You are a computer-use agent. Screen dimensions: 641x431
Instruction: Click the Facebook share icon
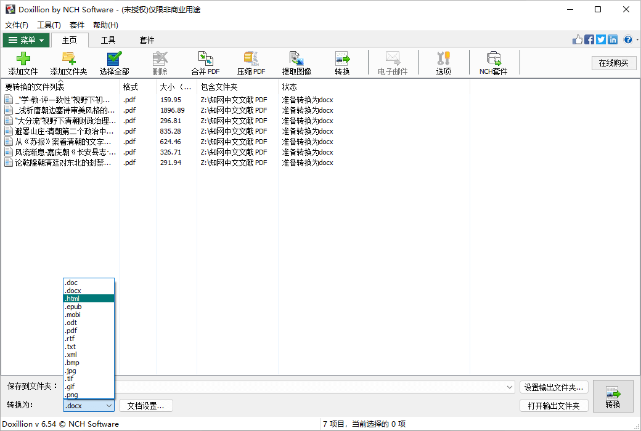[589, 39]
